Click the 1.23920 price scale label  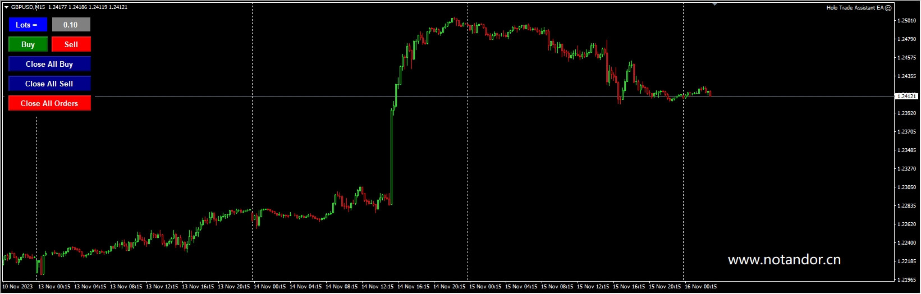click(906, 113)
